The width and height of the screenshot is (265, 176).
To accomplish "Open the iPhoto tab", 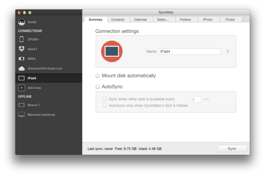I will [x=208, y=20].
